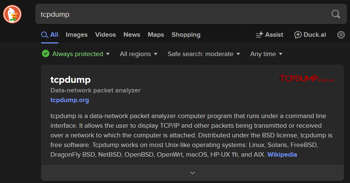Select the All results tab
Image resolution: width=350 pixels, height=183 pixels.
pos(50,35)
